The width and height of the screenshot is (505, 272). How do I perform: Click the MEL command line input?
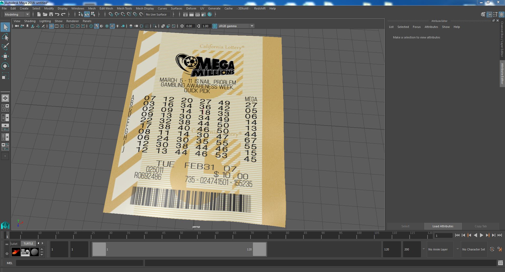pyautogui.click(x=80, y=263)
